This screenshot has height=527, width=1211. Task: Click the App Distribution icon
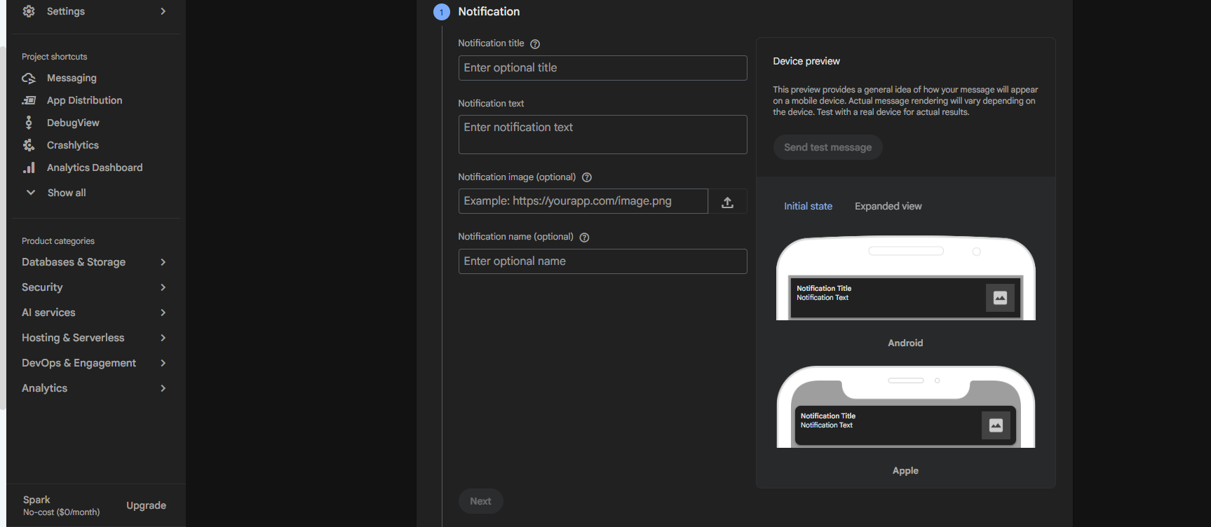pos(29,100)
